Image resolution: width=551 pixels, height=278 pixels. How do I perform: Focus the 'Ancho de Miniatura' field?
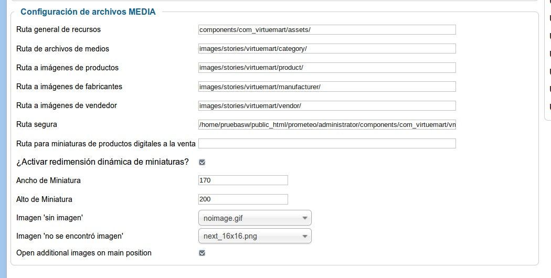[x=243, y=180]
